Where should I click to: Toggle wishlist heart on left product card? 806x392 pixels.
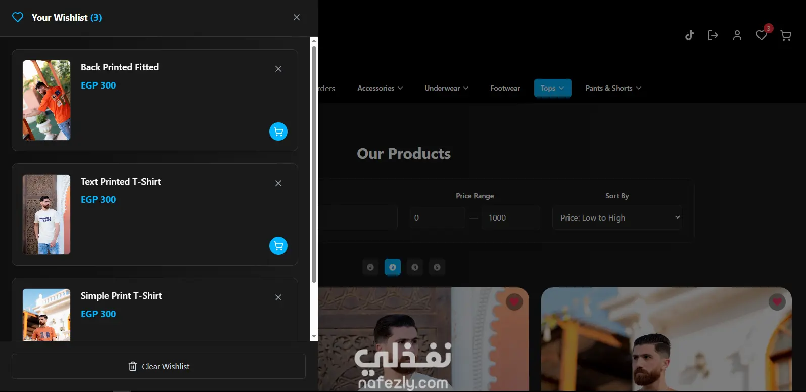[514, 302]
